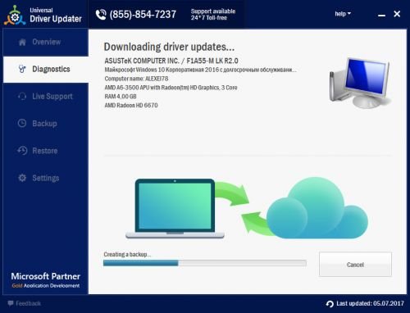410x313 pixels.
Task: Click the Restore history icon
Action: click(22, 151)
